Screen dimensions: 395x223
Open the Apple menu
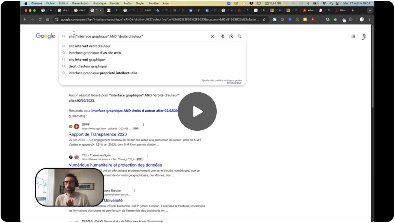(x=26, y=3)
